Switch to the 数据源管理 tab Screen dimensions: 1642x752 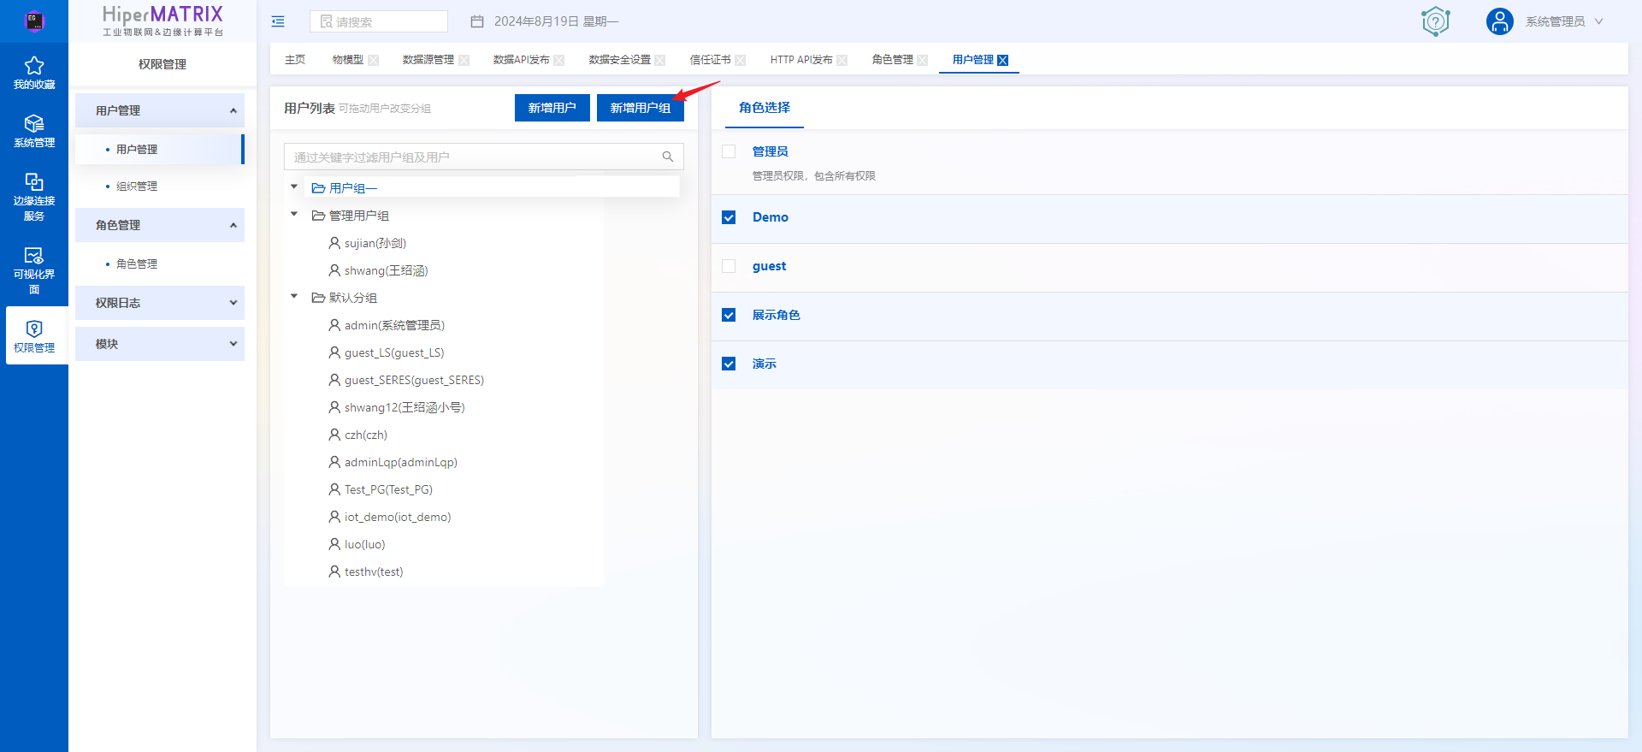pos(428,60)
